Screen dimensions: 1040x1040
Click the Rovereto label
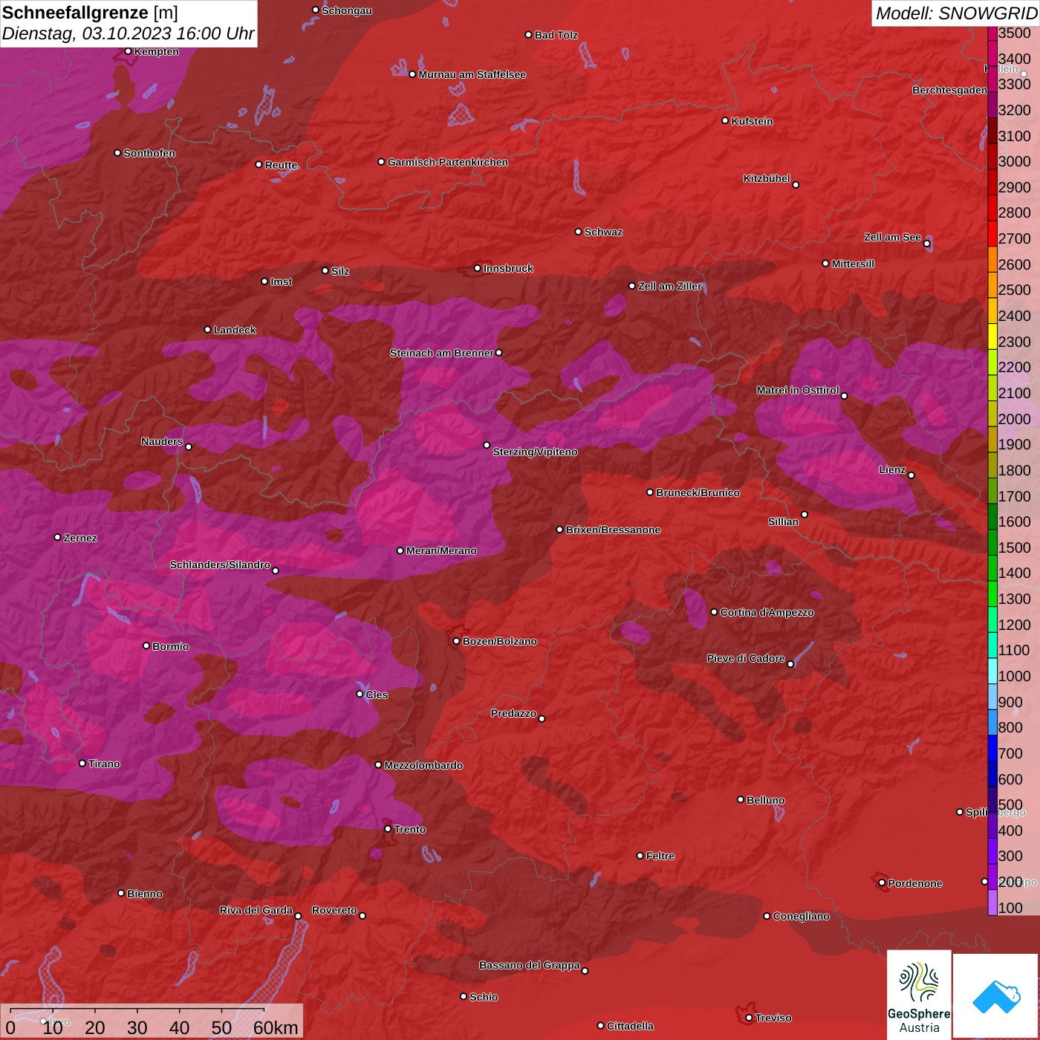[x=334, y=910]
